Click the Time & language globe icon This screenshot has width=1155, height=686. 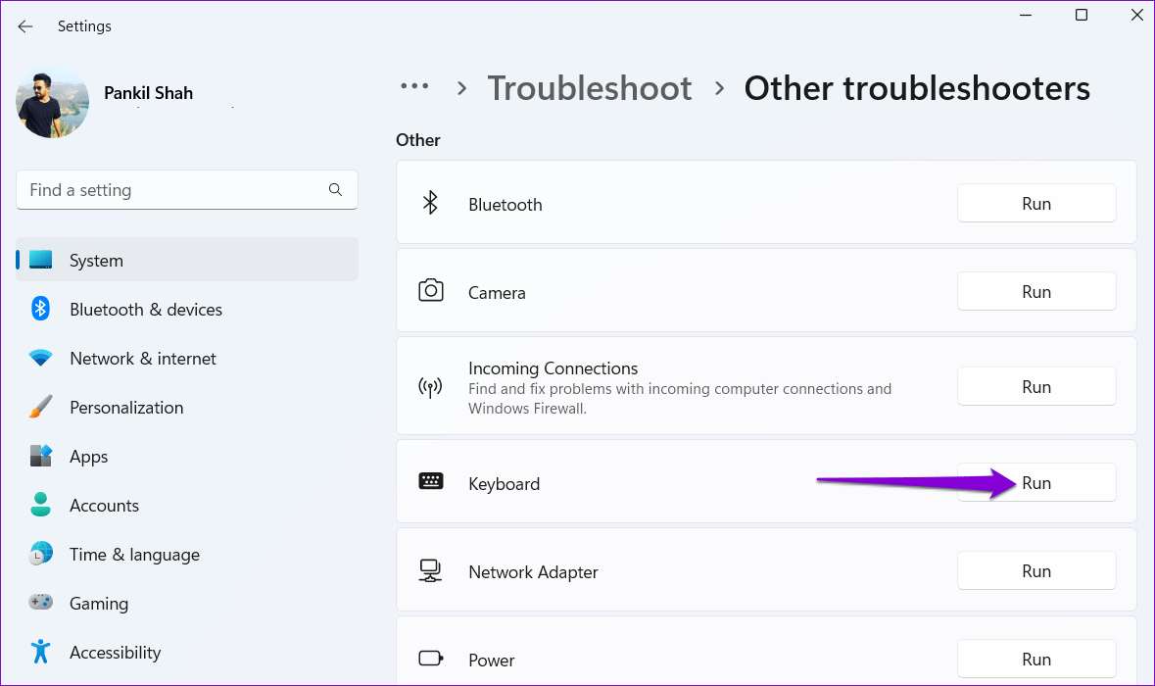[x=40, y=555]
